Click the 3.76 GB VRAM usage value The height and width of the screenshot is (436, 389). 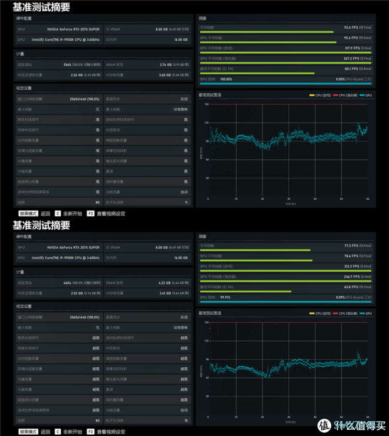(165, 65)
